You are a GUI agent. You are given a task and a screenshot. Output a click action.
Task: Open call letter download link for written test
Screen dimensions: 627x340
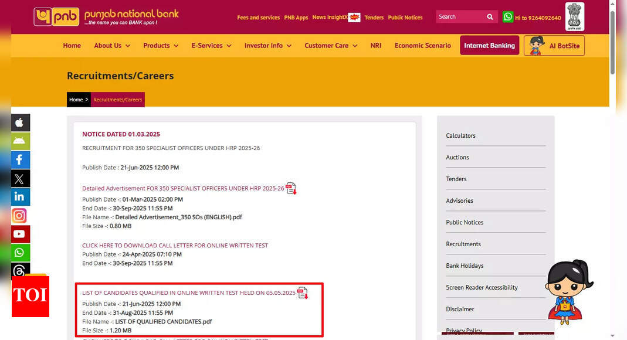coord(175,246)
